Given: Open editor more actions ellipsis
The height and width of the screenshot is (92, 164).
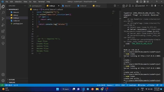Looking at the screenshot, I should [x=118, y=6].
